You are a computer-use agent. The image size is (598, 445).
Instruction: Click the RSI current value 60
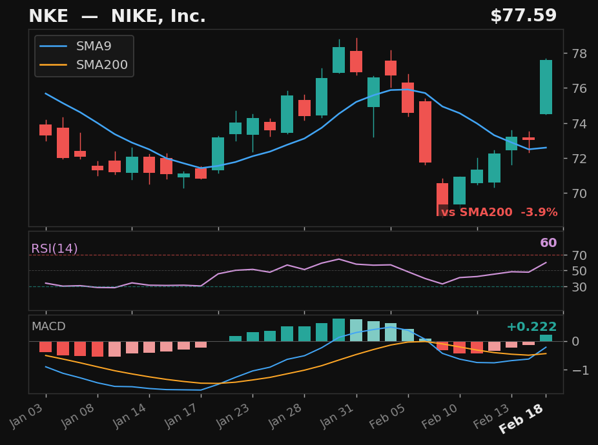click(x=548, y=242)
